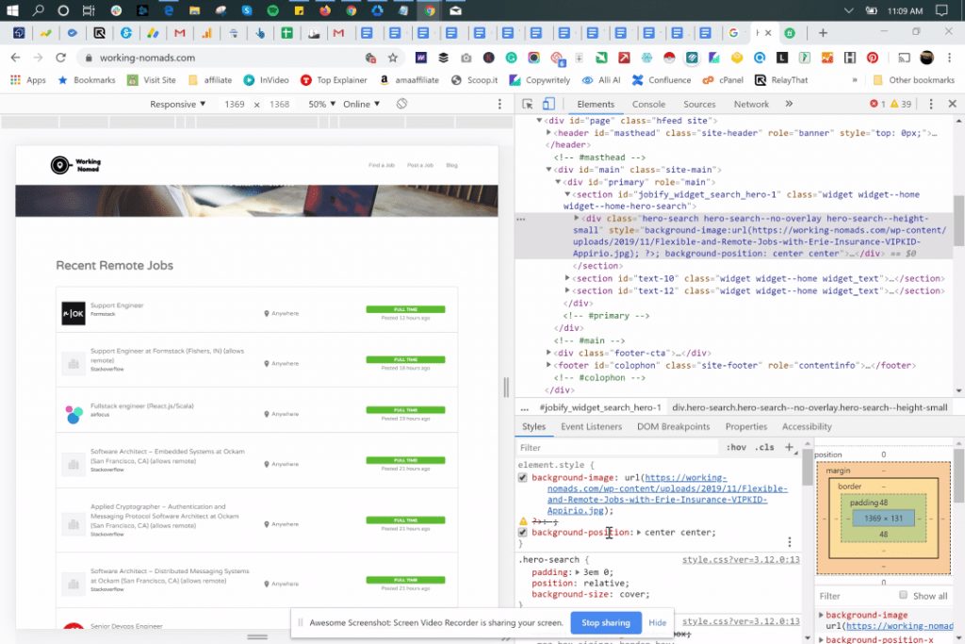Viewport: 965px width, 644px height.
Task: Click the new style rule plus icon
Action: (790, 447)
